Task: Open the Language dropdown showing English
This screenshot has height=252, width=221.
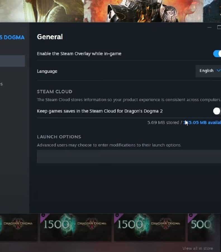Action: coord(208,71)
